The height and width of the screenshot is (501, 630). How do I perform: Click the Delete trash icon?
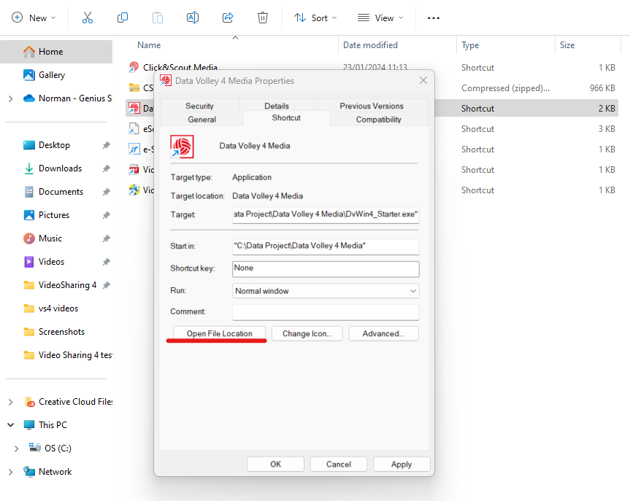coord(263,18)
